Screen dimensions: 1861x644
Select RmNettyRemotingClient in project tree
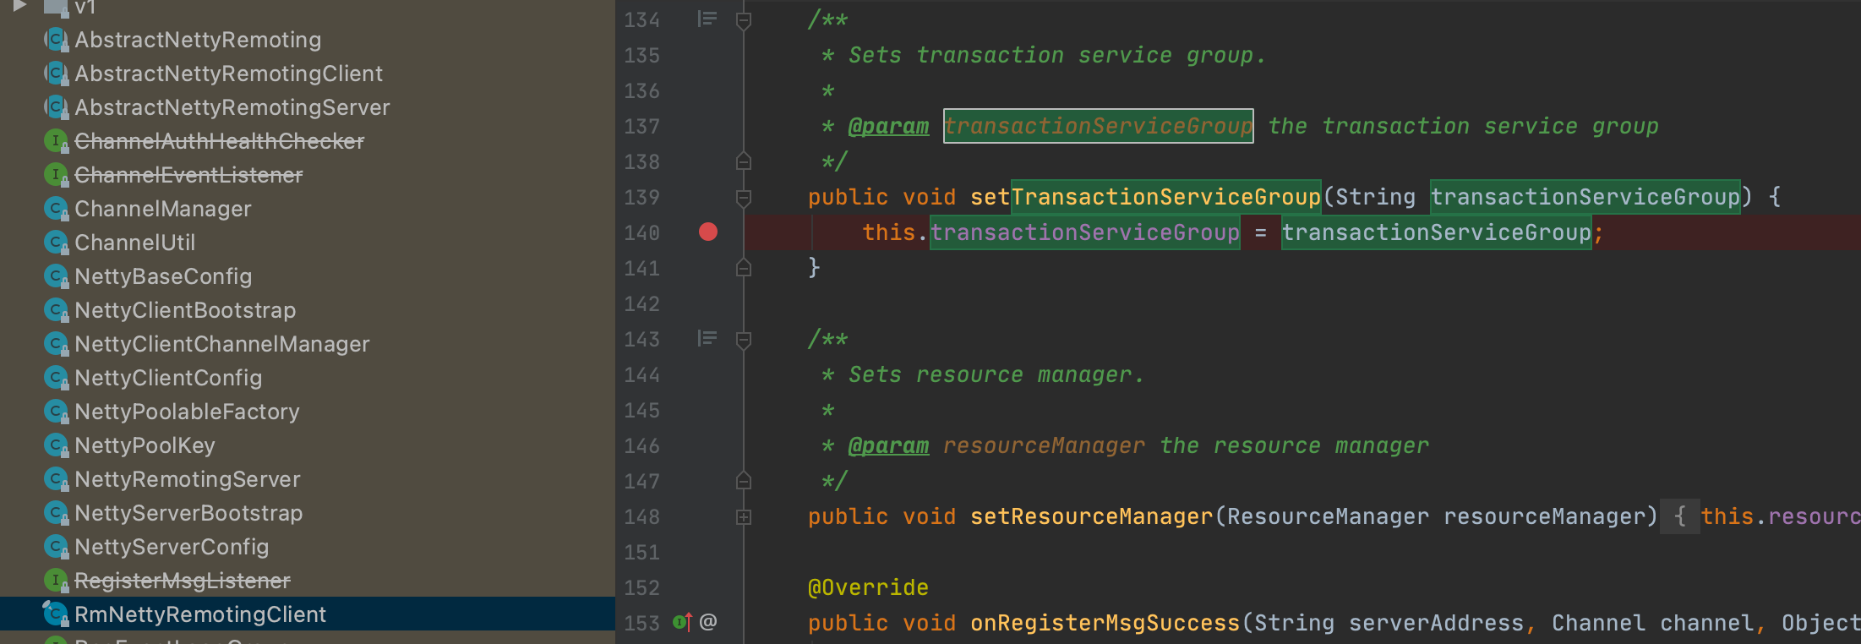pos(308,614)
